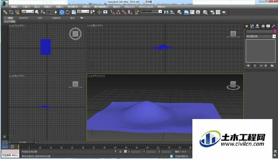Open the Modify command panel tab

[x=252, y=26]
